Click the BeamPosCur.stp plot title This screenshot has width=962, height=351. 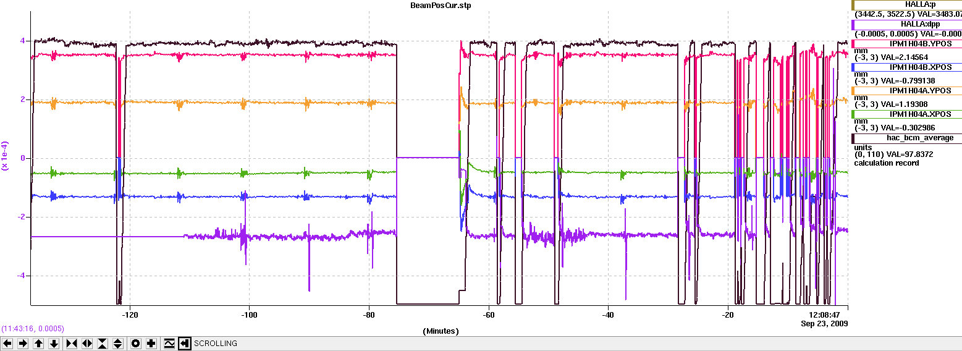point(440,5)
